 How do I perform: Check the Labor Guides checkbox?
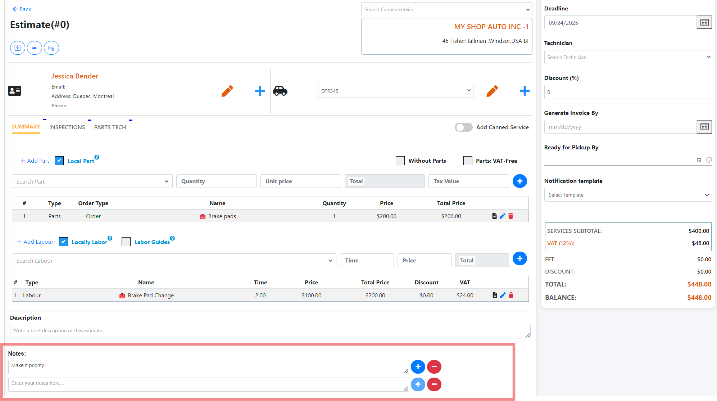point(126,242)
